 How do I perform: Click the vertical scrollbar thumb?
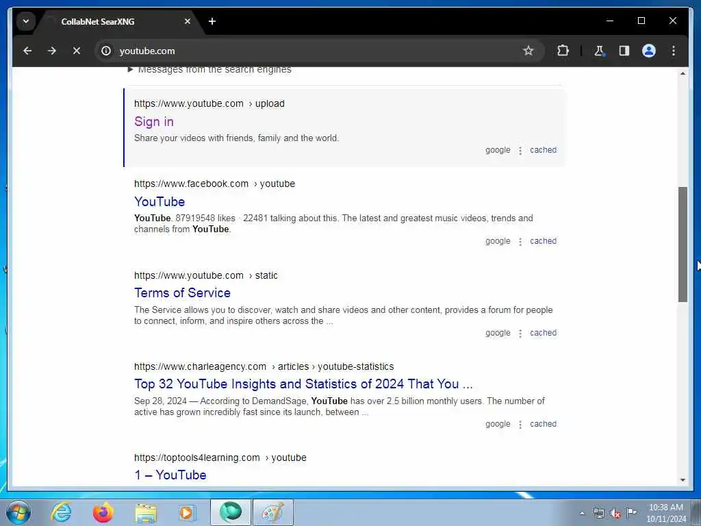(683, 245)
